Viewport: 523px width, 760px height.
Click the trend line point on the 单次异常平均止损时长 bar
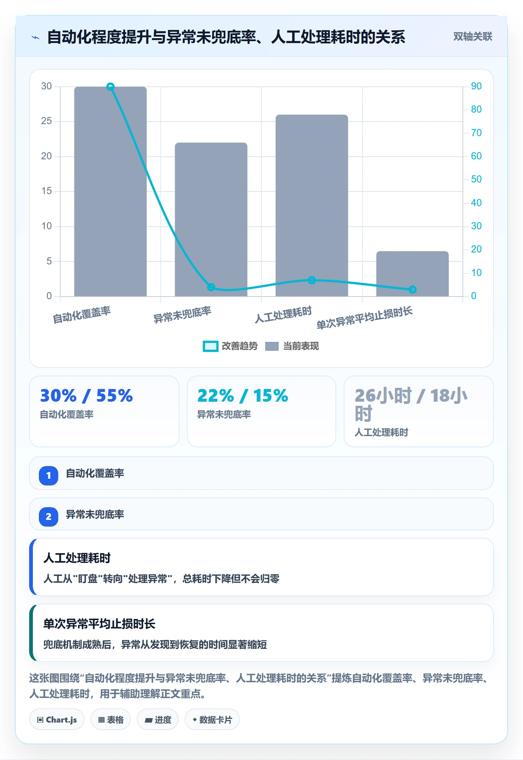coord(412,289)
